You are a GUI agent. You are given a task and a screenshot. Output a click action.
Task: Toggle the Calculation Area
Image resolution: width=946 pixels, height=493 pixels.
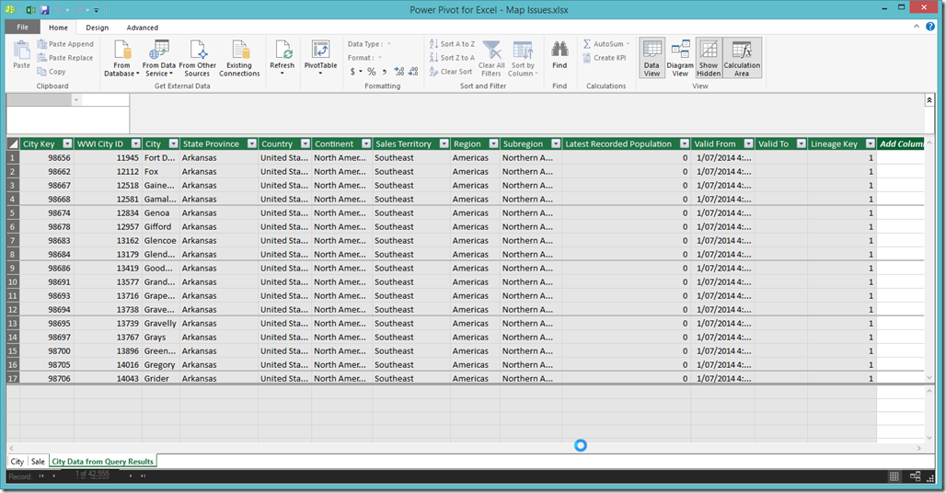point(742,59)
